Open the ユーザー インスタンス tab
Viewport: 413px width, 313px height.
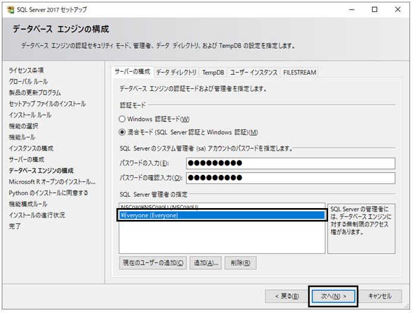point(253,72)
